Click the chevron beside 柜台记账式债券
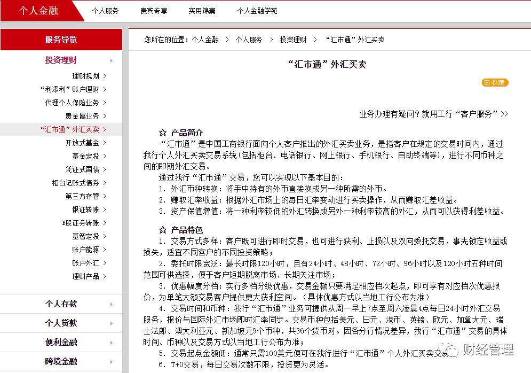The width and height of the screenshot is (531, 373). pyautogui.click(x=105, y=183)
